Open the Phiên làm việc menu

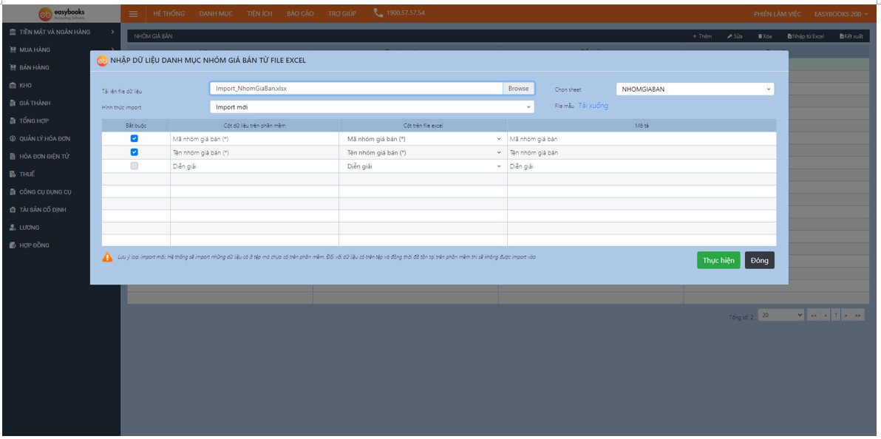tap(778, 13)
